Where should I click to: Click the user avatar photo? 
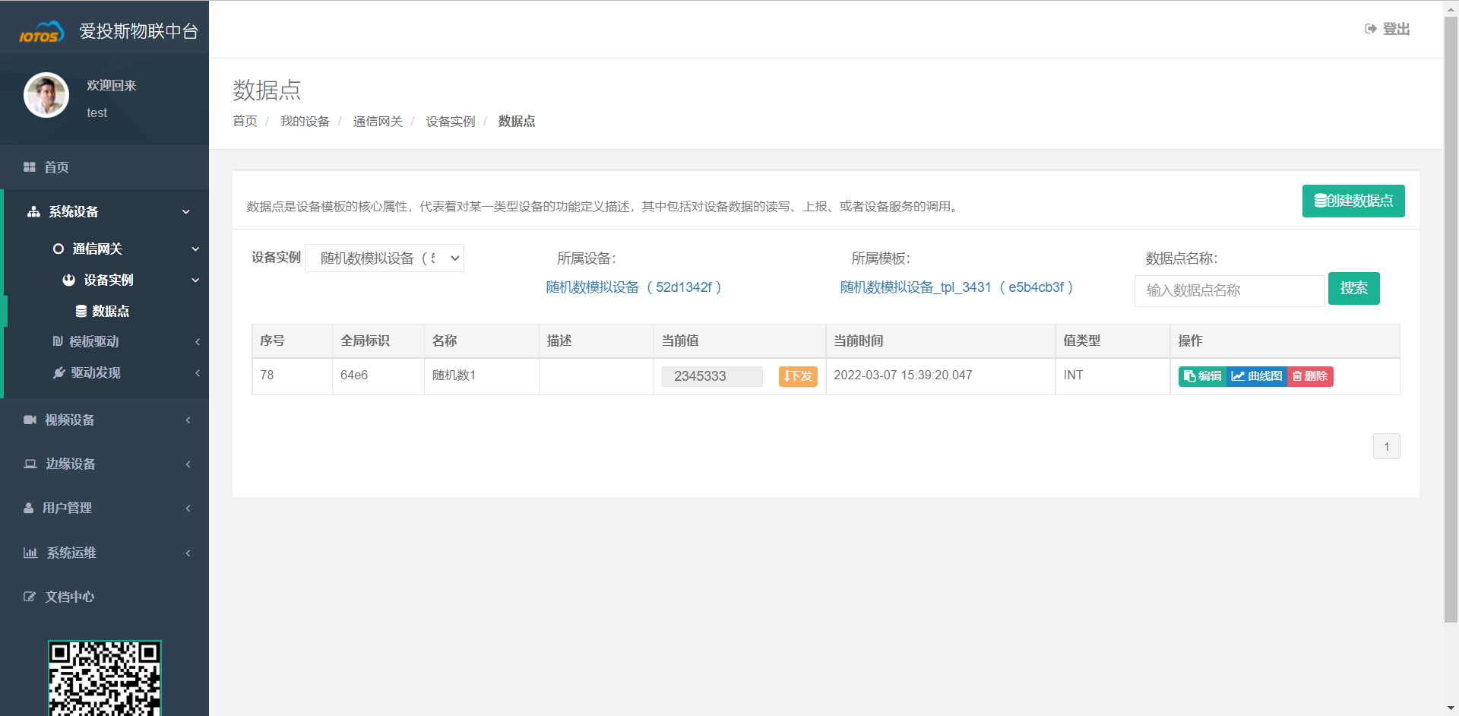[46, 95]
